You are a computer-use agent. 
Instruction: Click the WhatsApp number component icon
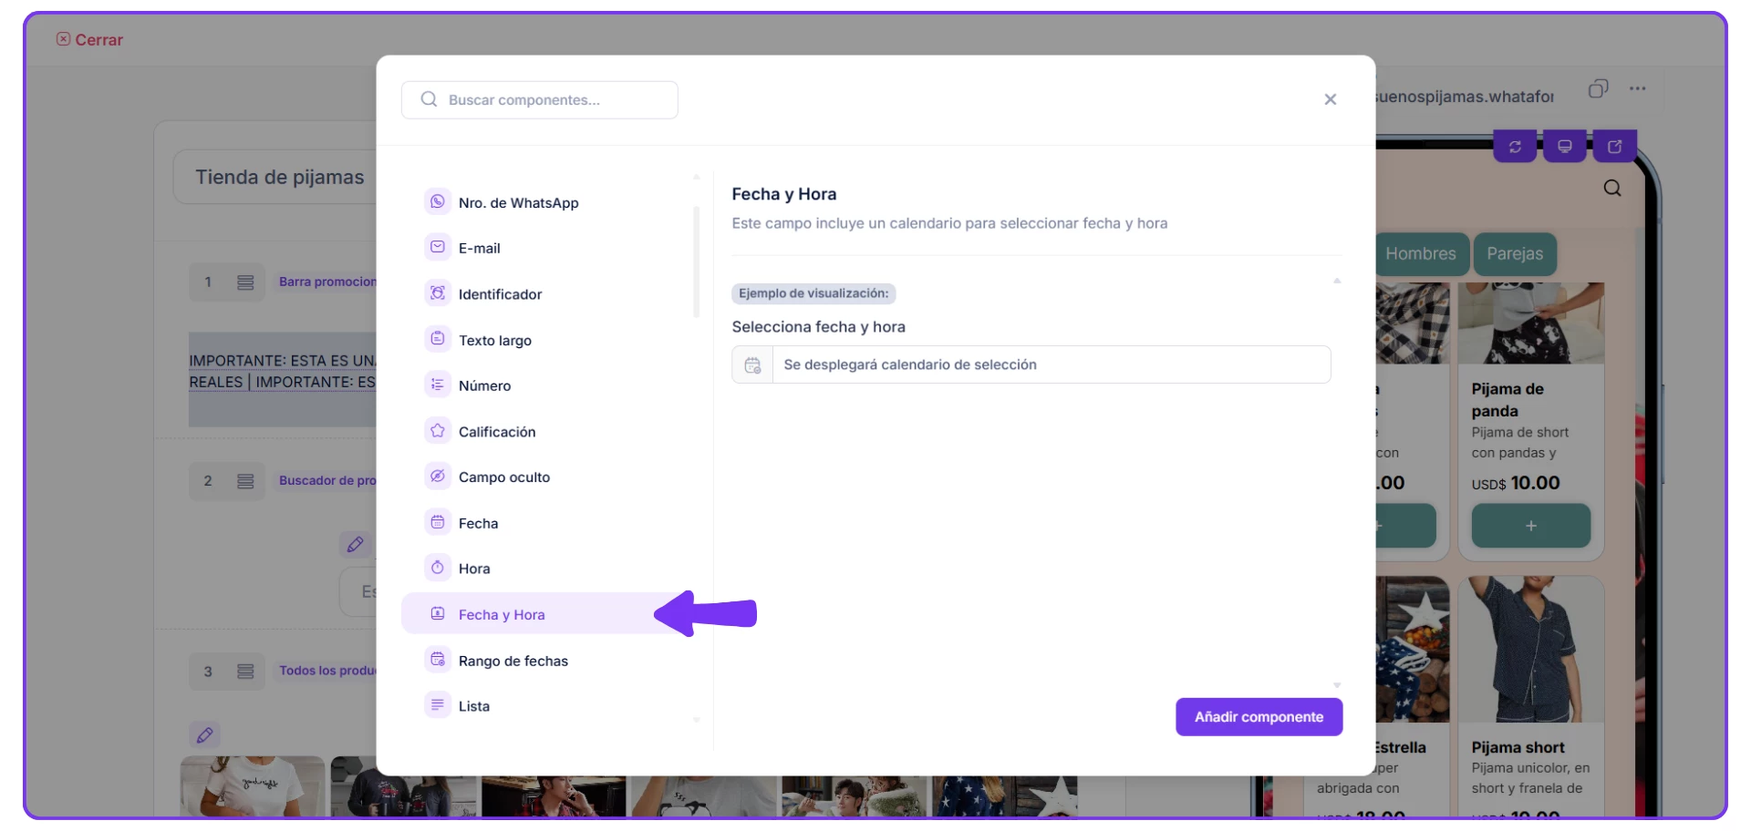(438, 201)
